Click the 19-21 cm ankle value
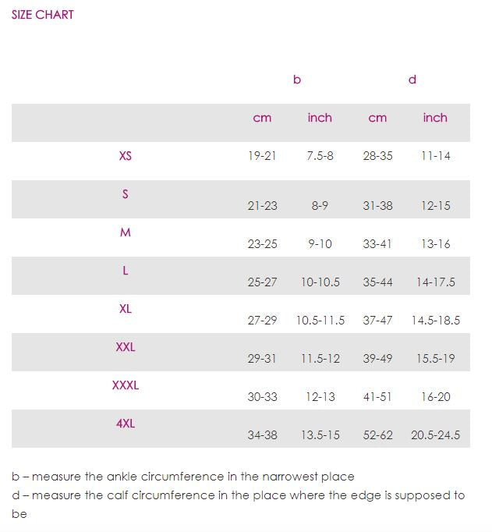 click(x=262, y=156)
